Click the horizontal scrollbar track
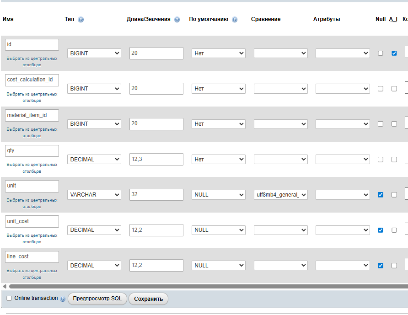This screenshot has height=315, width=408. coord(206,286)
